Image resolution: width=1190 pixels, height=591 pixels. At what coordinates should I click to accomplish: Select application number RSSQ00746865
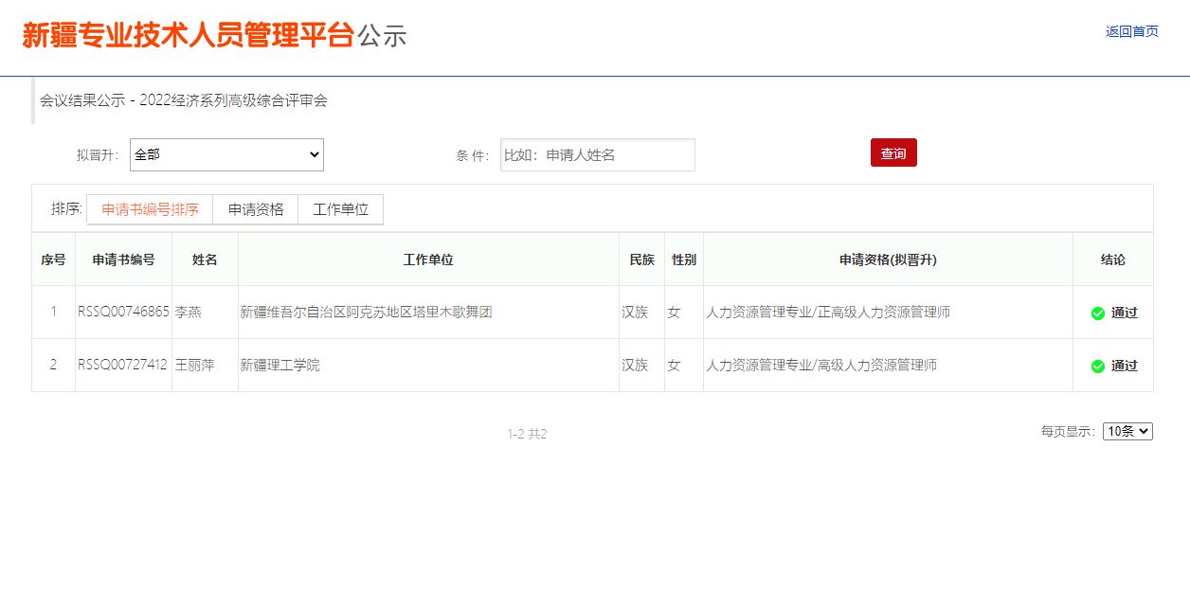coord(123,312)
